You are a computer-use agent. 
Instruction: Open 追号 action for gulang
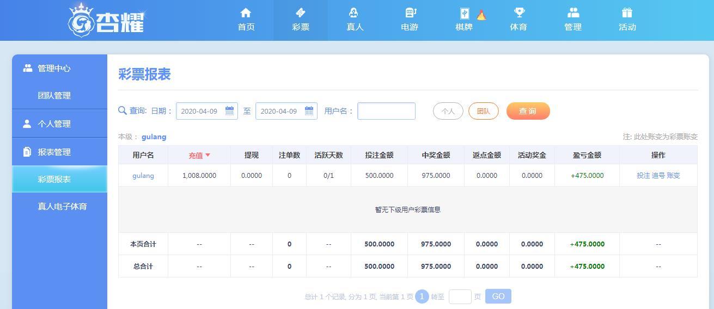658,175
